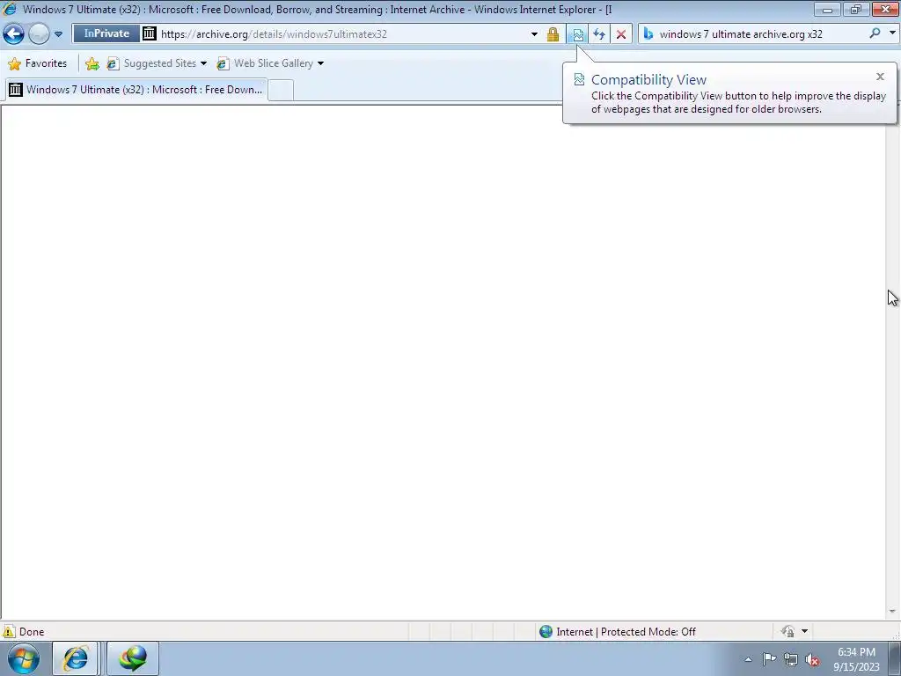Open the Action Center flag icon
The height and width of the screenshot is (676, 901).
pos(769,659)
